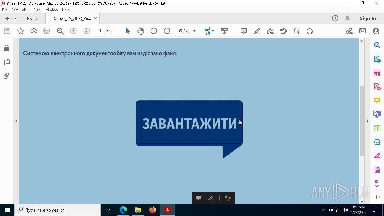Image resolution: width=384 pixels, height=216 pixels.
Task: Open the Window menu
Action: click(51, 10)
